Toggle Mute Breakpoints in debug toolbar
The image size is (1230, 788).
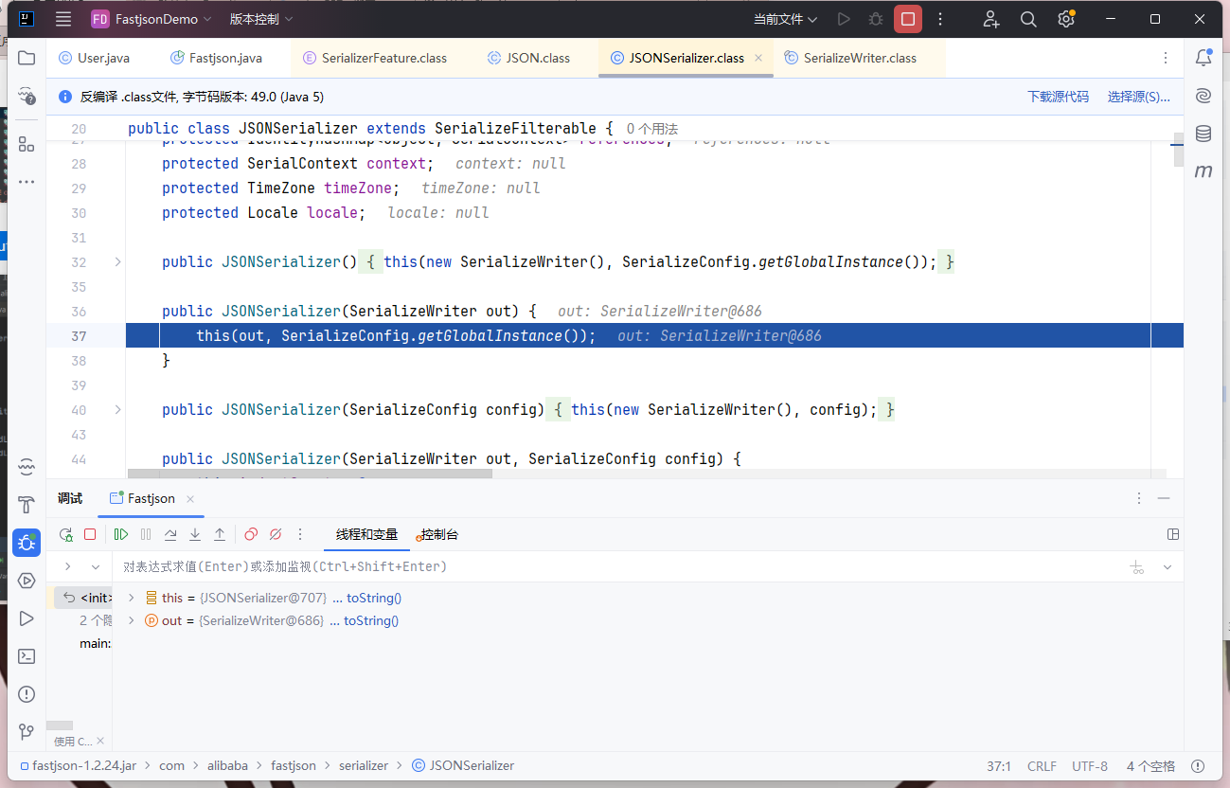click(x=276, y=534)
